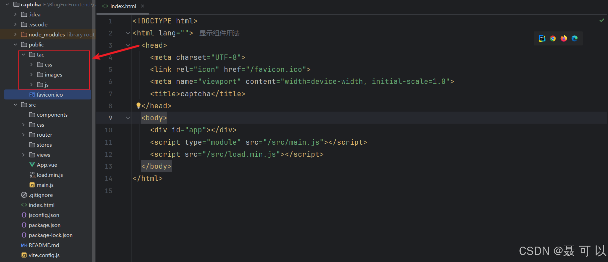Expand the images folder chevron
608x262 pixels.
tap(31, 75)
